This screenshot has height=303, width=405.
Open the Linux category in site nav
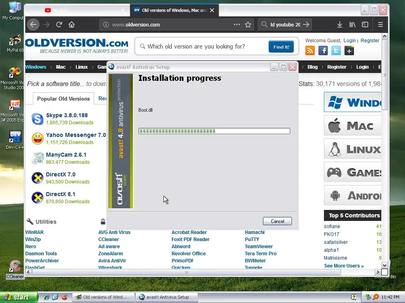(81, 67)
